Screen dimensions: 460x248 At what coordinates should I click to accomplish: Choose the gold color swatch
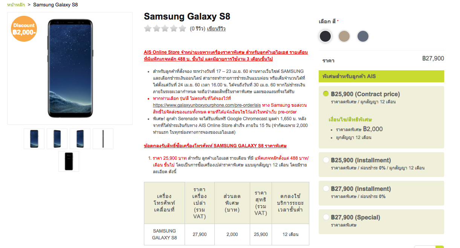pyautogui.click(x=344, y=36)
